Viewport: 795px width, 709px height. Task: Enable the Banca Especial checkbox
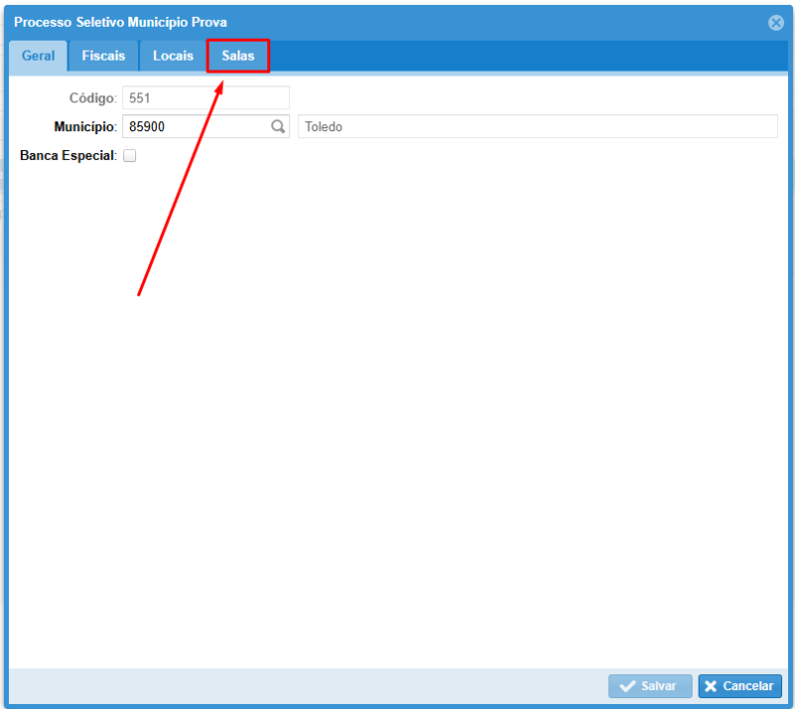[129, 156]
